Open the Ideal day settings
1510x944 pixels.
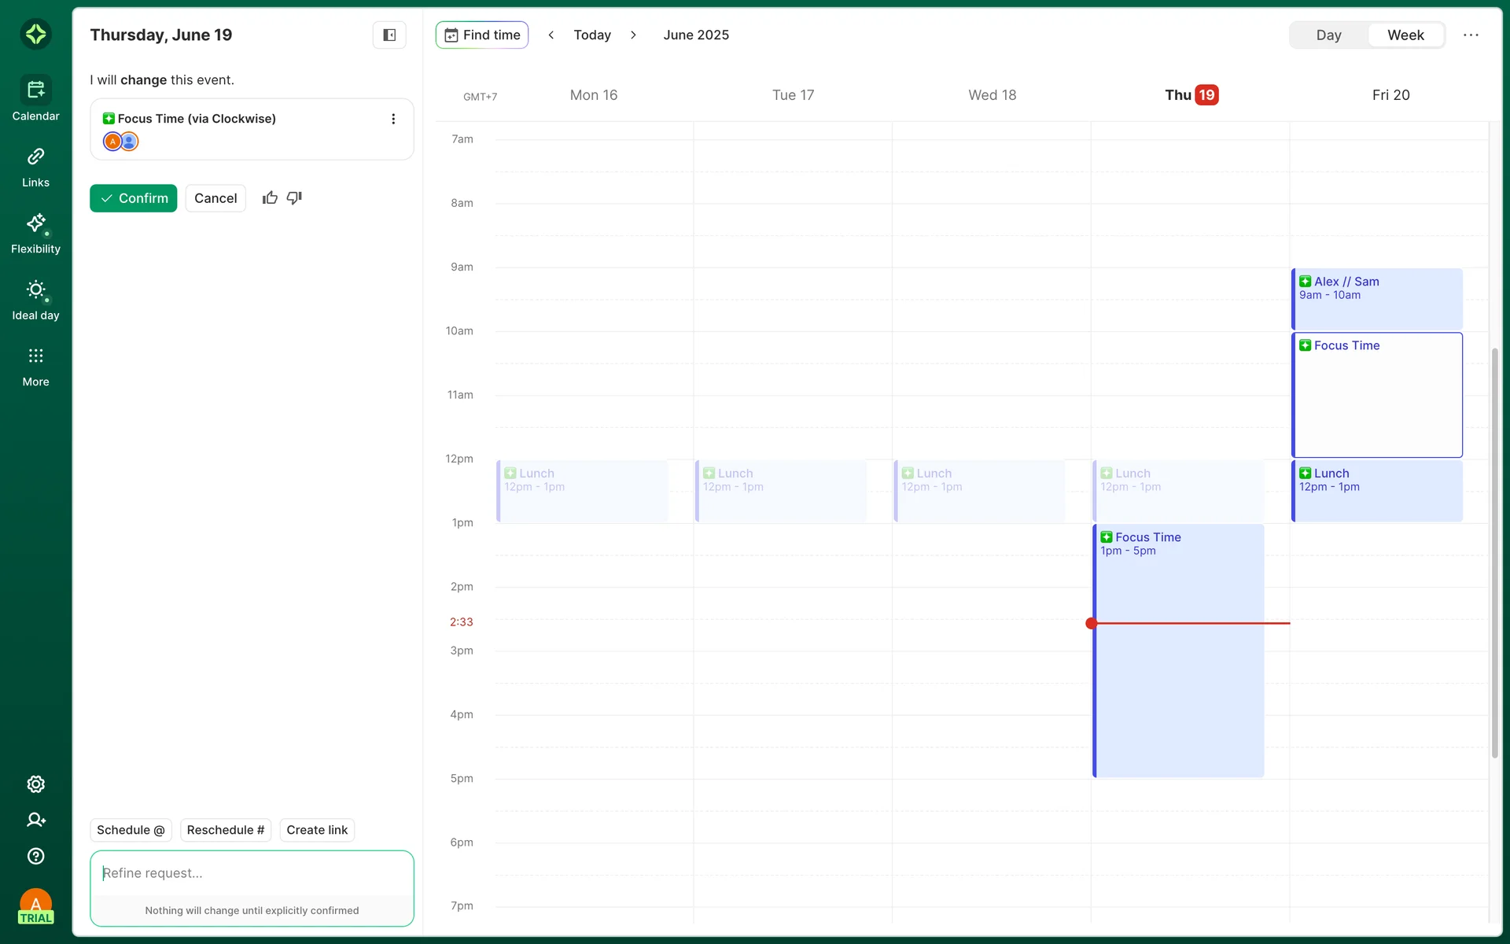35,300
